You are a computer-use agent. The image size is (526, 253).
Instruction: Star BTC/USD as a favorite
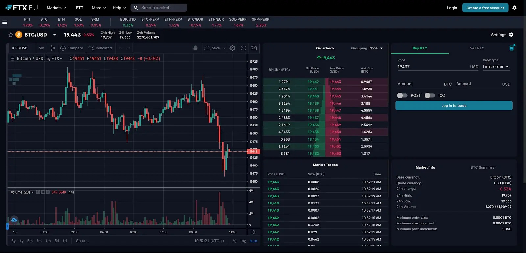[11, 35]
